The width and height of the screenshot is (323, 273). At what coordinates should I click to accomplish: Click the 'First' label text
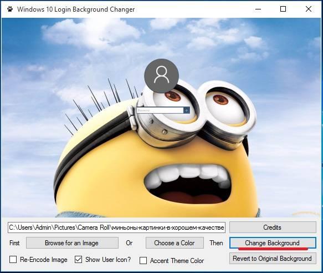[14, 243]
